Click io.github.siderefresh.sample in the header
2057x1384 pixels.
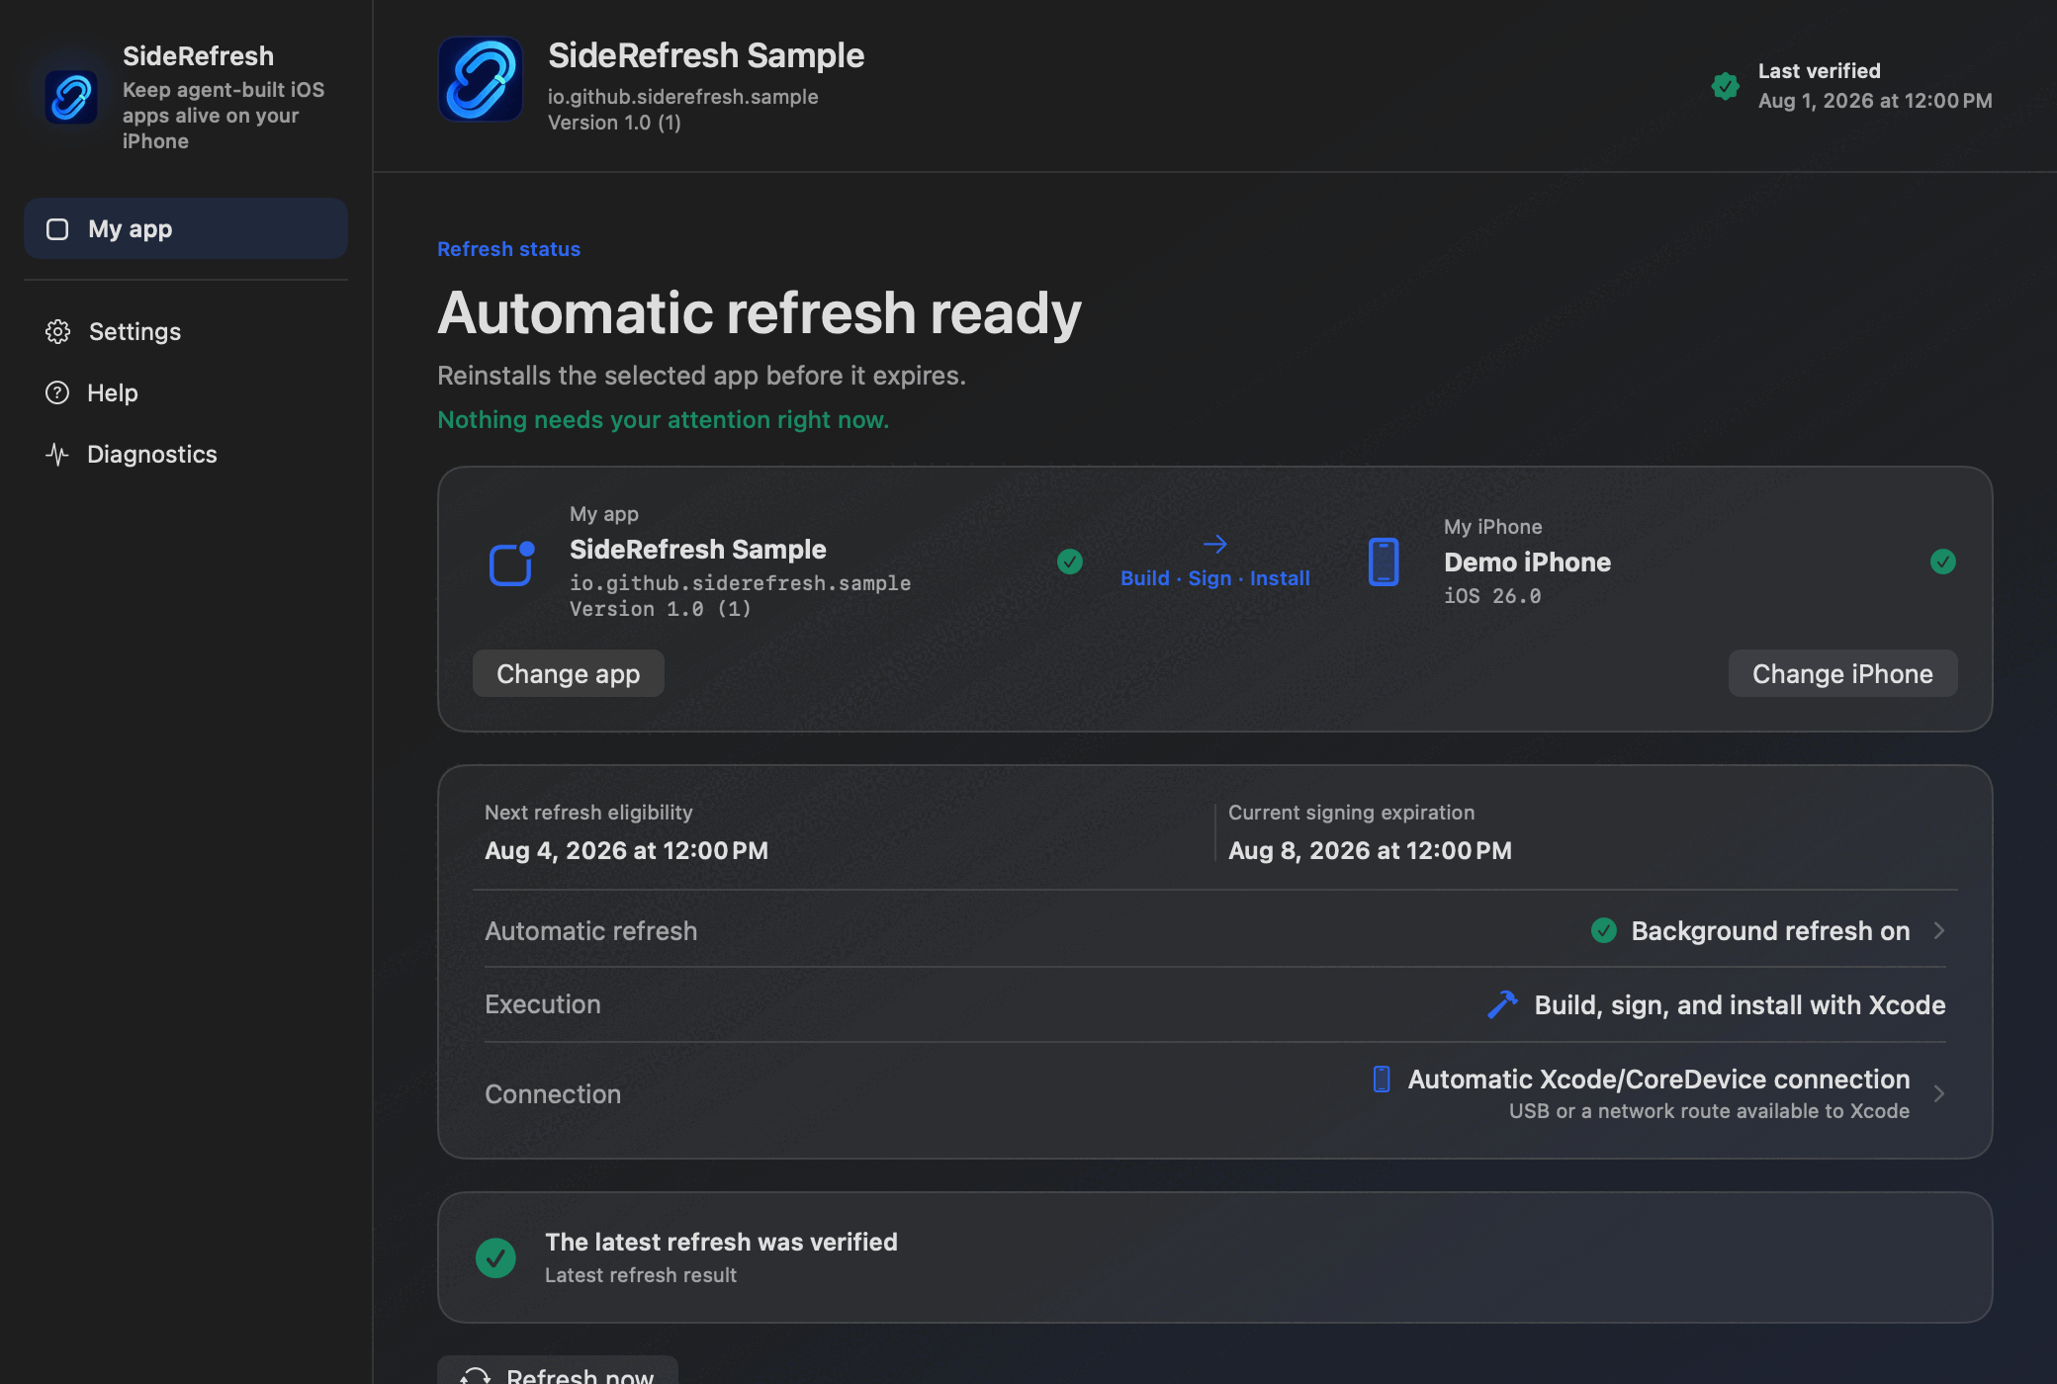pyautogui.click(x=683, y=97)
